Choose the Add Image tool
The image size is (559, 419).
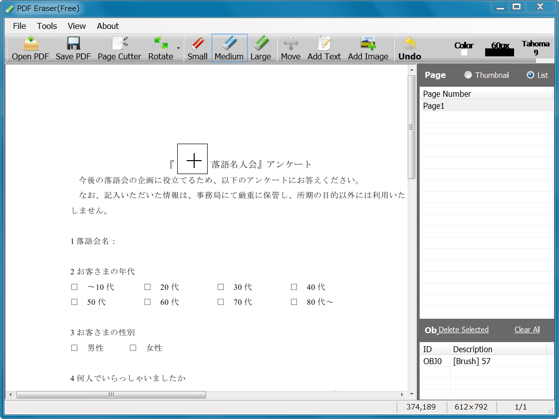click(368, 48)
